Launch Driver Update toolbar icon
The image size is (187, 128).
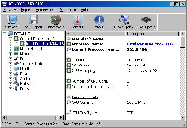(124, 20)
